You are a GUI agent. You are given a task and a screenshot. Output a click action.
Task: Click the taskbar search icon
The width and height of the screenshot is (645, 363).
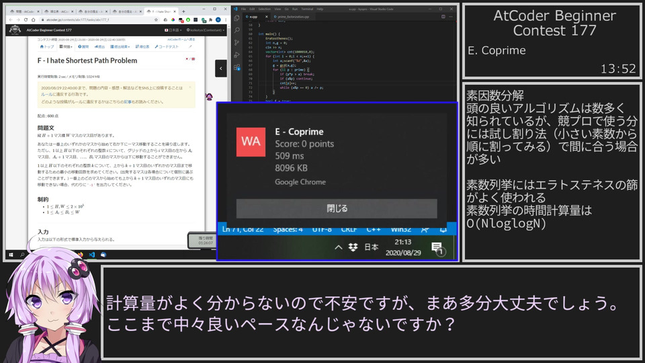click(x=22, y=255)
